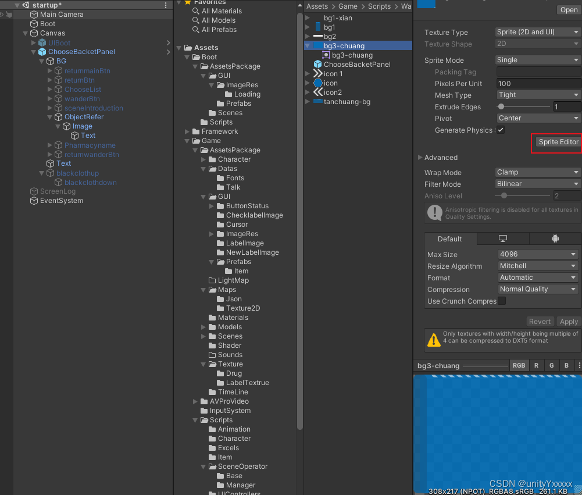Click the mobile platform settings icon

tap(555, 238)
